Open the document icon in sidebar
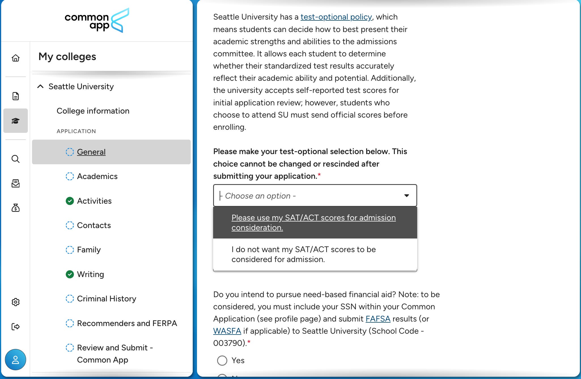 coord(16,96)
